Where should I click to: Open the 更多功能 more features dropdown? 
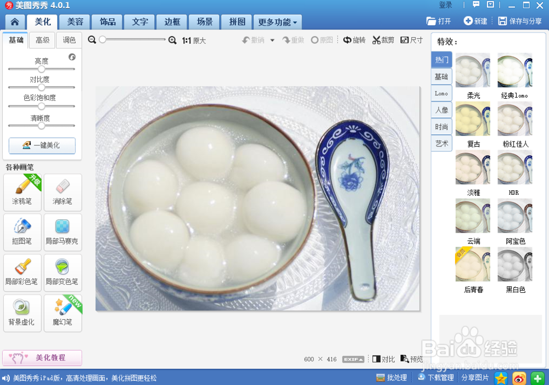(278, 22)
